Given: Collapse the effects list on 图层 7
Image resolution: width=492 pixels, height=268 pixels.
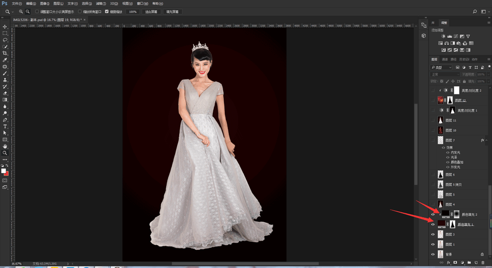Looking at the screenshot, I should point(487,140).
